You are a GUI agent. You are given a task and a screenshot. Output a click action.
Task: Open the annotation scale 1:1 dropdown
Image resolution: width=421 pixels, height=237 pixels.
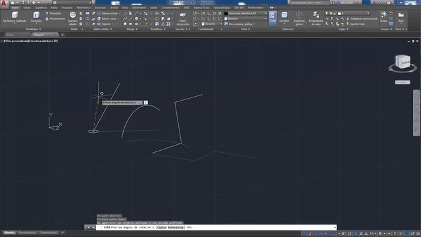click(x=372, y=234)
